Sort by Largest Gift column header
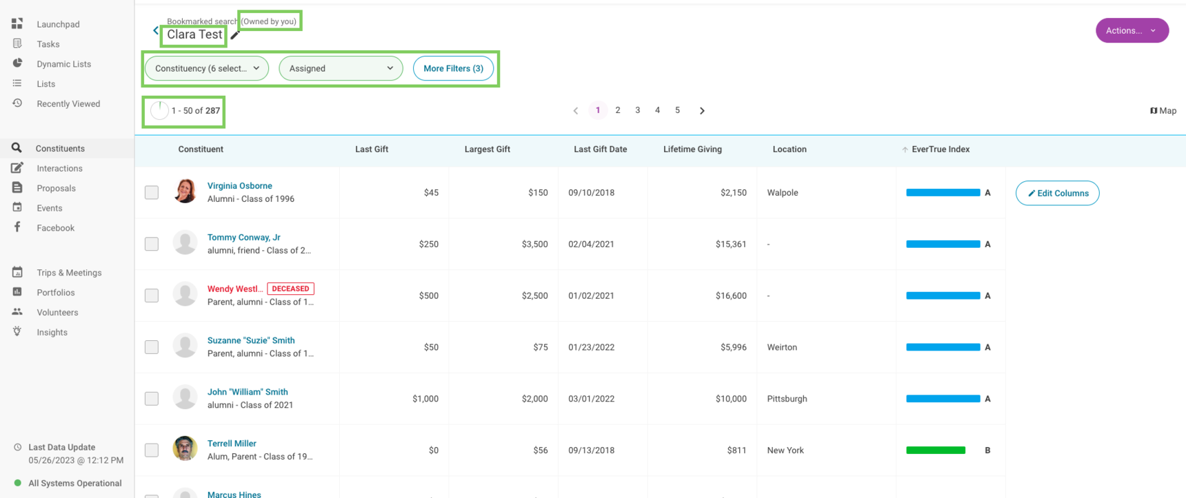1186x498 pixels. tap(488, 149)
